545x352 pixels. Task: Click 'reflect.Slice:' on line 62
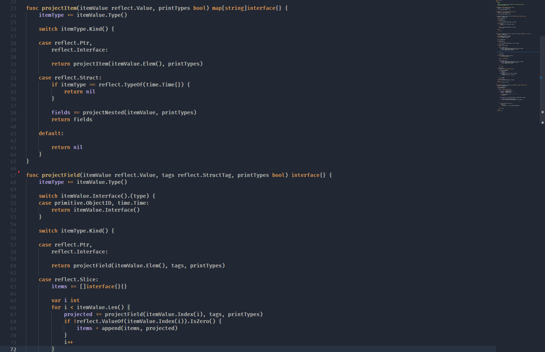[77, 279]
